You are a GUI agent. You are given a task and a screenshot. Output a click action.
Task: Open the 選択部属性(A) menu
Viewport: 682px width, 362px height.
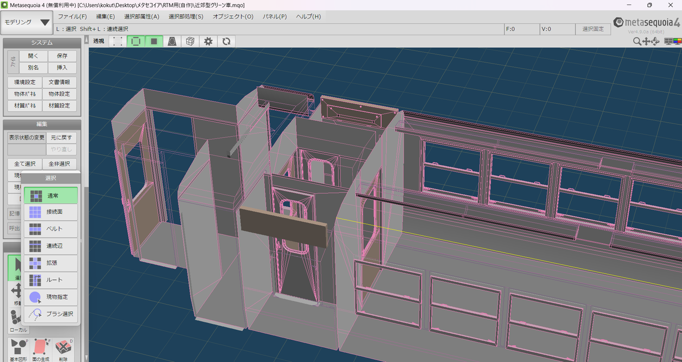142,16
